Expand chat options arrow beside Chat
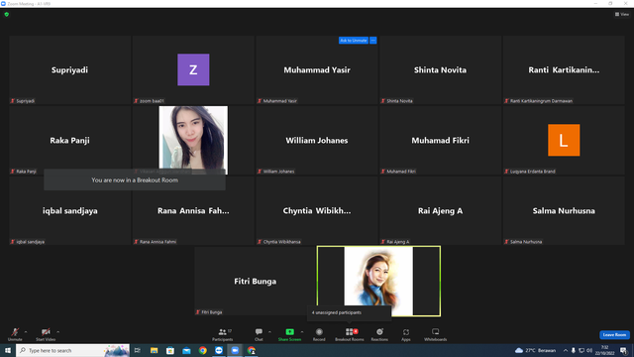The height and width of the screenshot is (357, 634). [x=269, y=332]
